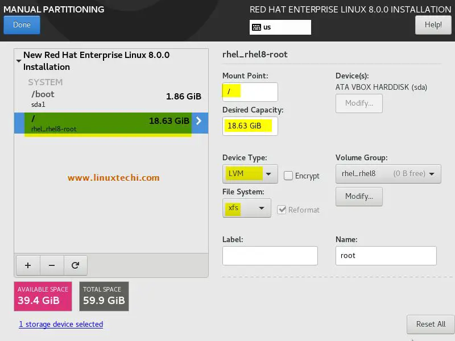The image size is (455, 341).
Task: Click the Mount Point input field
Action: coord(250,92)
